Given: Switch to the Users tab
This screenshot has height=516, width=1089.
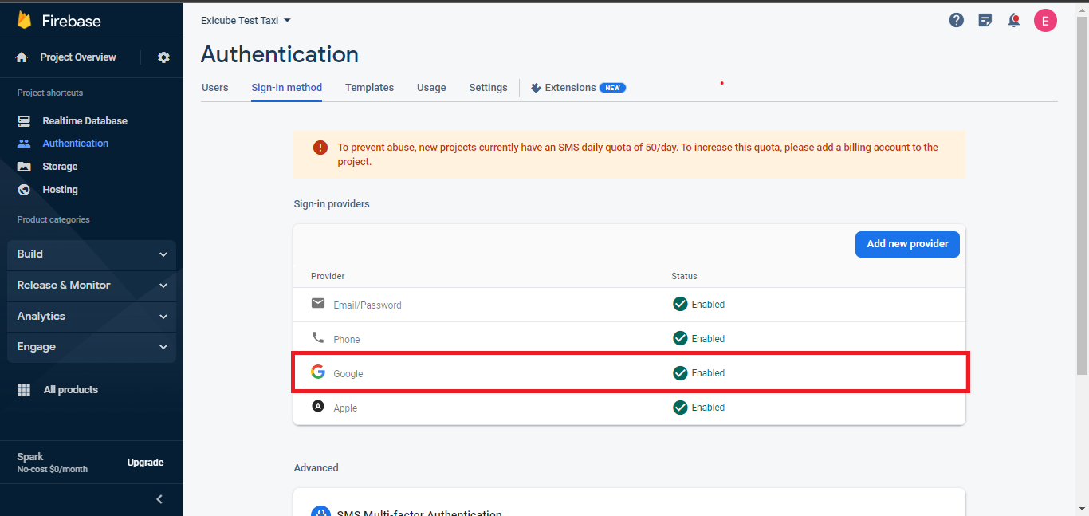Looking at the screenshot, I should click(214, 88).
